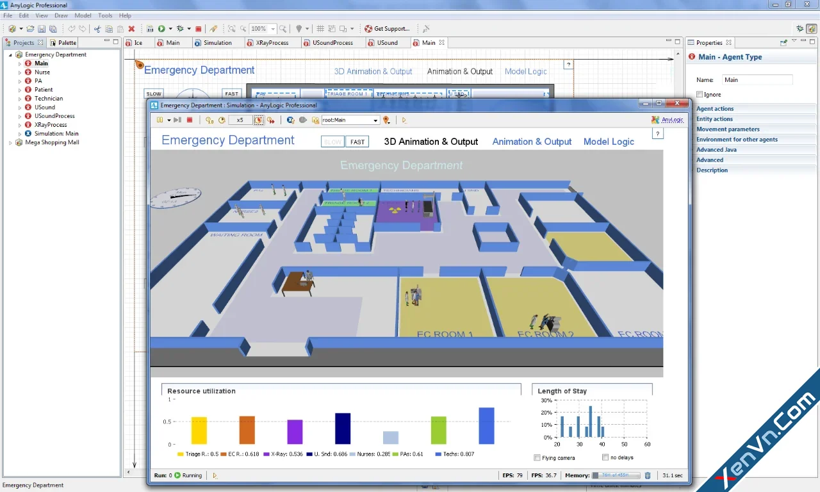Click the red Delete X icon
820x492 pixels.
pos(131,29)
